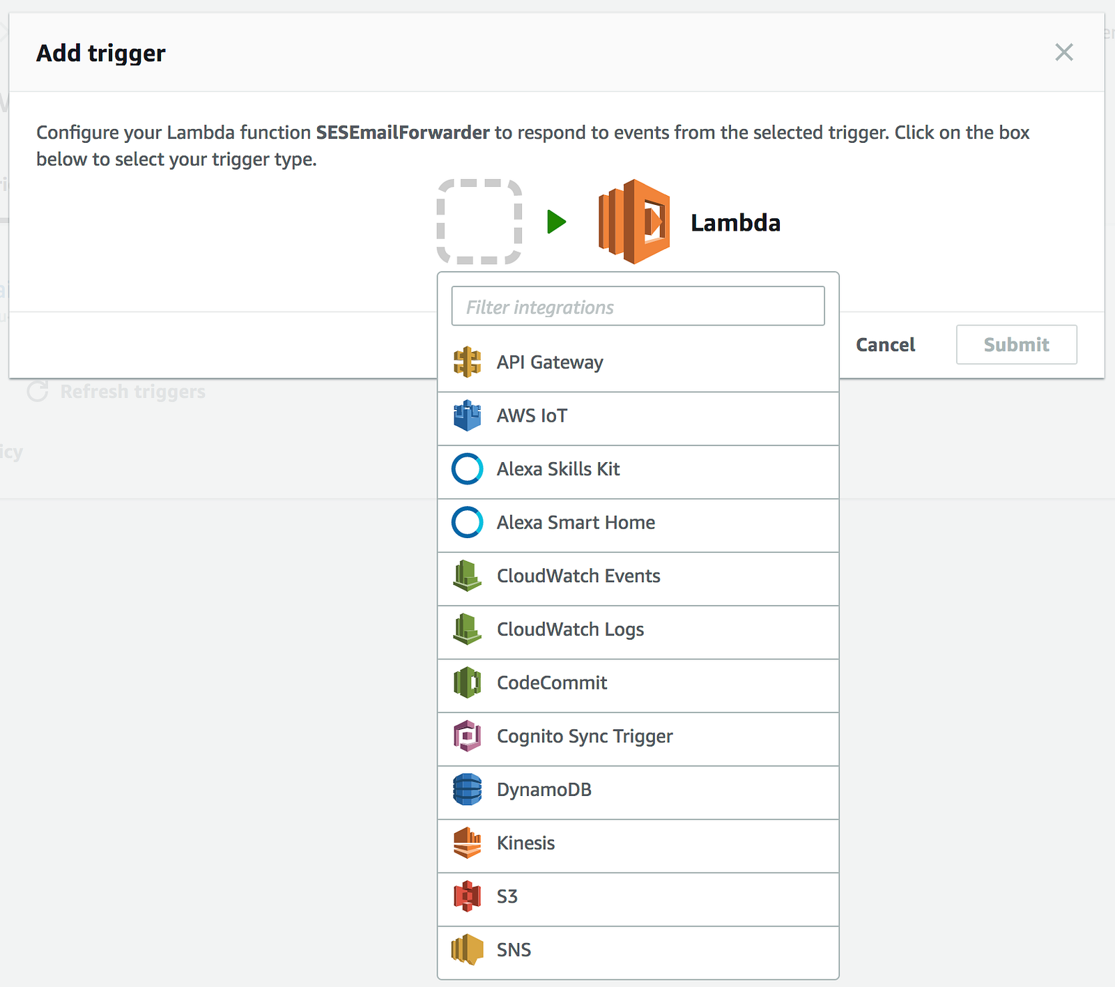1115x987 pixels.
Task: Click the Kinesis service icon
Action: tap(467, 843)
